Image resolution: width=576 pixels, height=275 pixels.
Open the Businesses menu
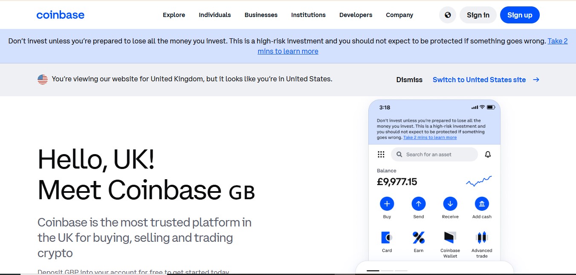[x=261, y=15]
